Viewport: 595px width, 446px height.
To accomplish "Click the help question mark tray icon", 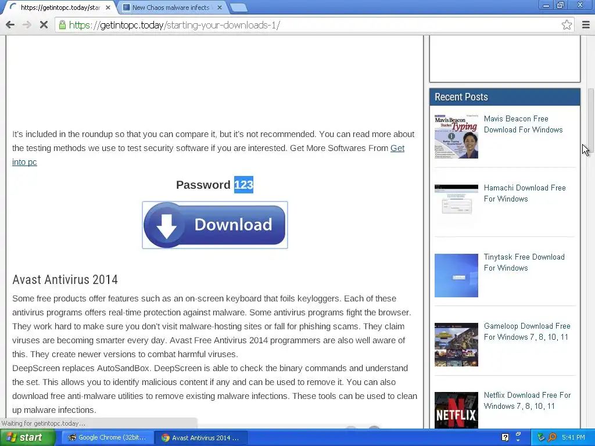I will click(505, 437).
